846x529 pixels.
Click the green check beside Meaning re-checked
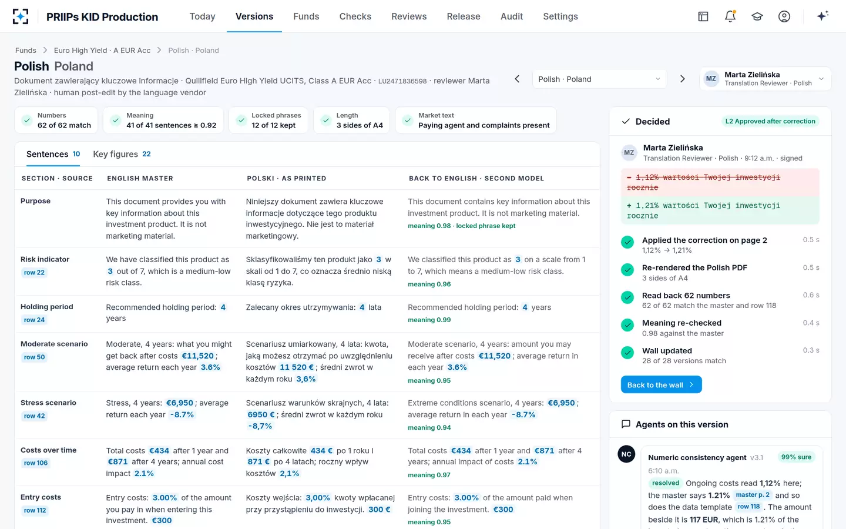(x=627, y=324)
